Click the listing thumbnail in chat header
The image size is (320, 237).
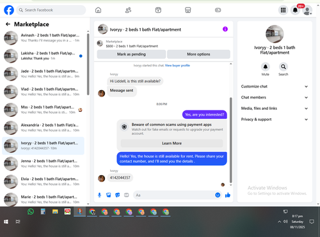[x=102, y=29]
